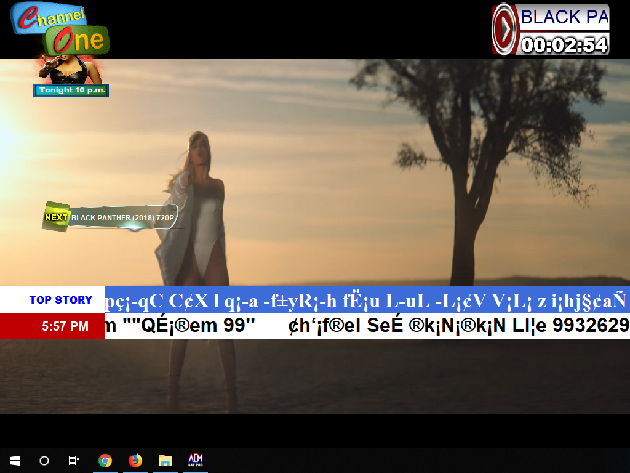Image resolution: width=630 pixels, height=473 pixels.
Task: Click the Tonight 10 p.m. banner
Action: [71, 90]
